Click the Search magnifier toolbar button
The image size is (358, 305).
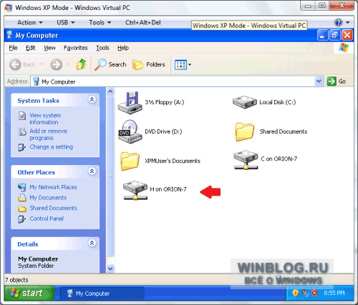(x=110, y=64)
